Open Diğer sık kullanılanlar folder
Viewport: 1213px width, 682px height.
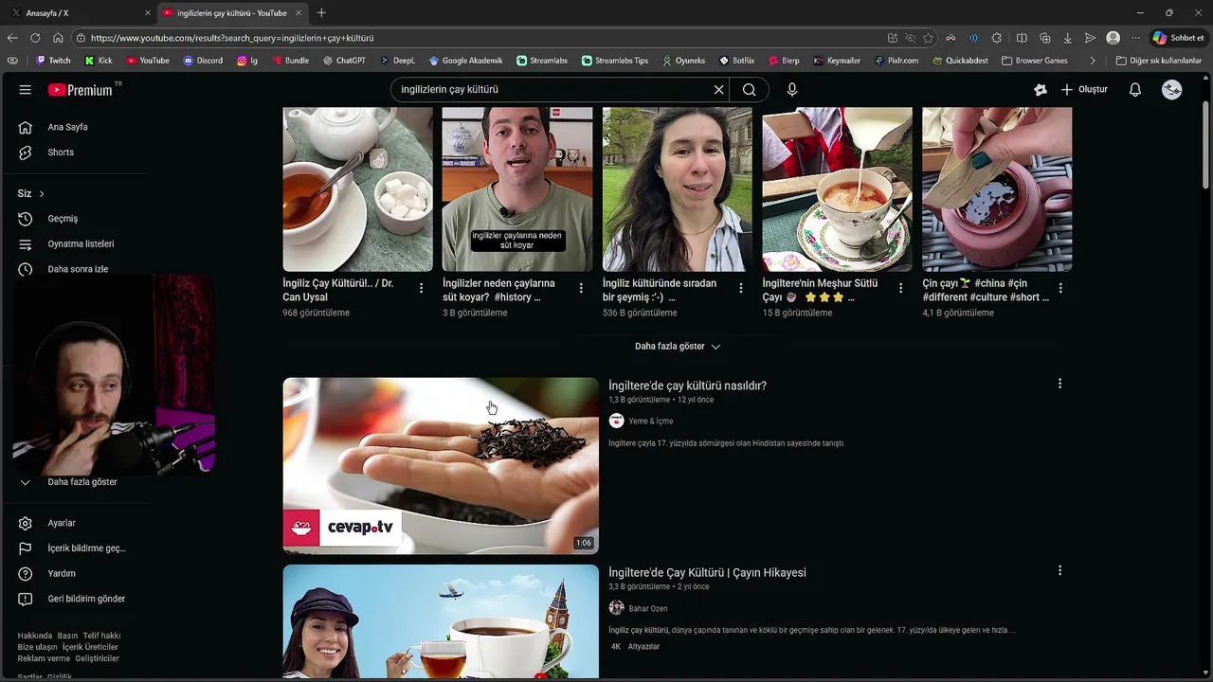click(x=1159, y=61)
